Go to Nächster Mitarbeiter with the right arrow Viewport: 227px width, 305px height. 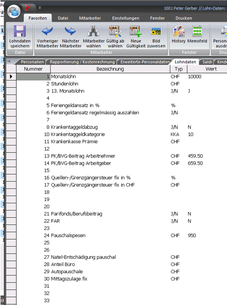(x=71, y=31)
